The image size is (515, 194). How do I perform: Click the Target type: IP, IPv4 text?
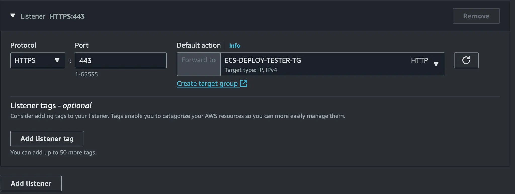click(251, 70)
